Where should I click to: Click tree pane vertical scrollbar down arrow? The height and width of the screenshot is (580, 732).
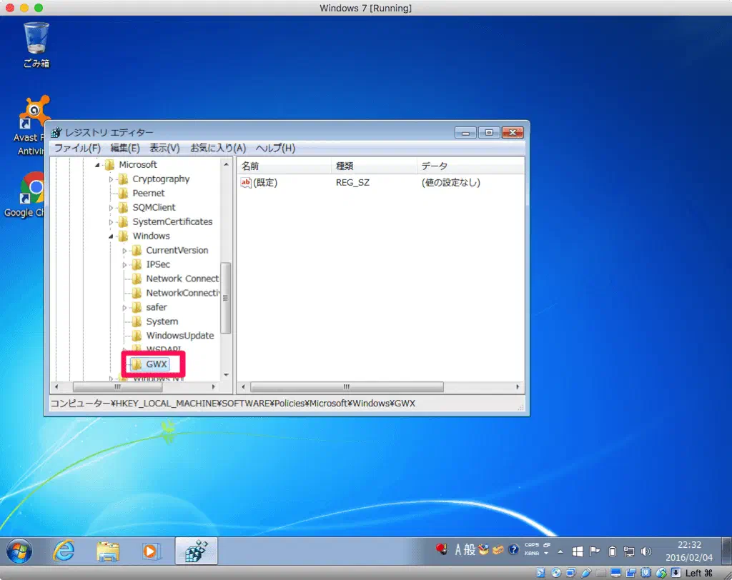pos(226,374)
